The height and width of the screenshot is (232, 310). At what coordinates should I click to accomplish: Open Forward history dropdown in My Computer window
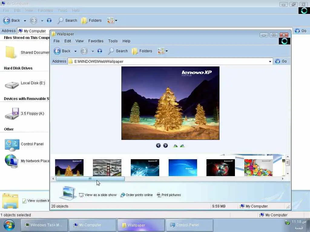tap(42, 21)
